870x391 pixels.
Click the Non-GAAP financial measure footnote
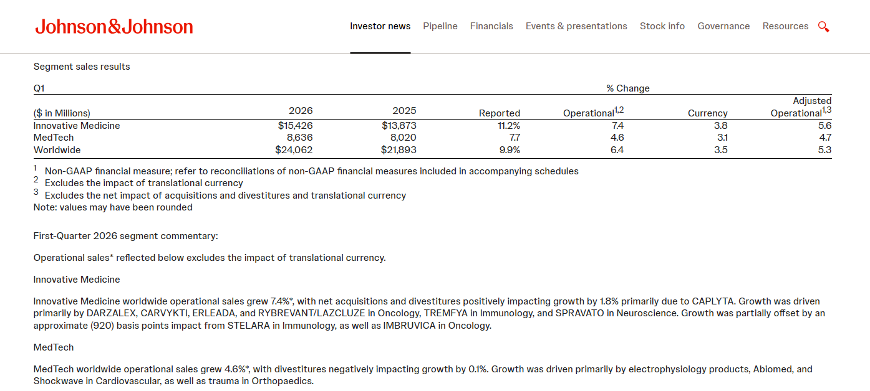(312, 171)
